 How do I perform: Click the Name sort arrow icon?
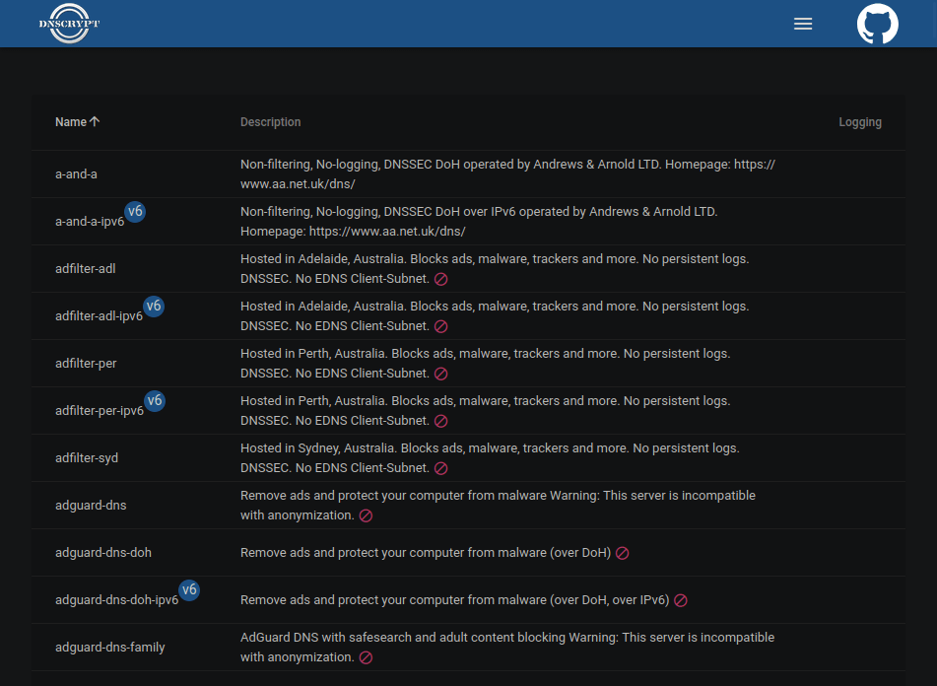[95, 121]
